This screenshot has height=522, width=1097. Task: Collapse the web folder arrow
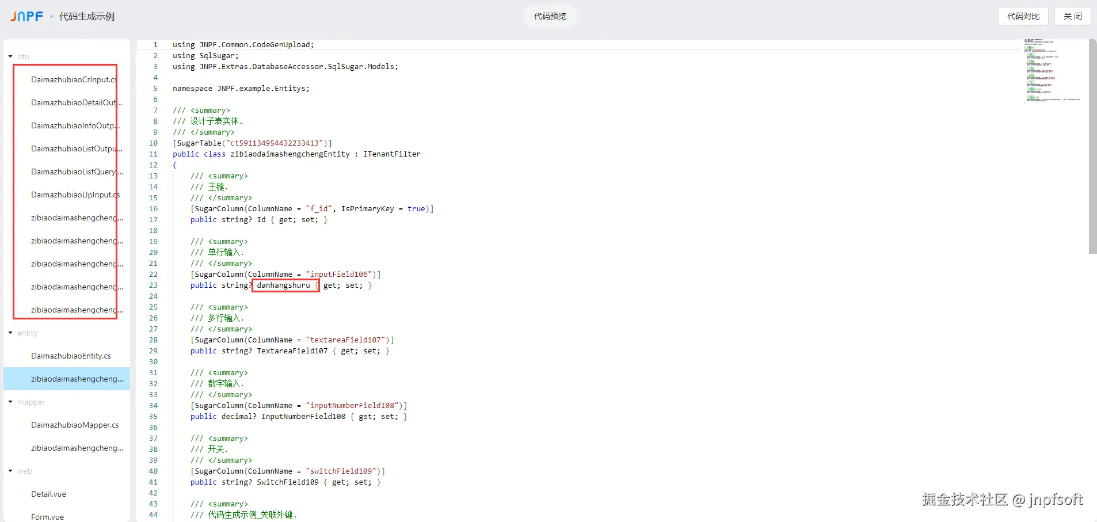click(10, 471)
